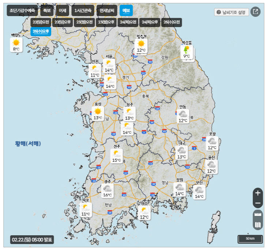Viewport: 267px width, 251px height.
Task: Activate the distance ruler tool
Action: pos(258,215)
